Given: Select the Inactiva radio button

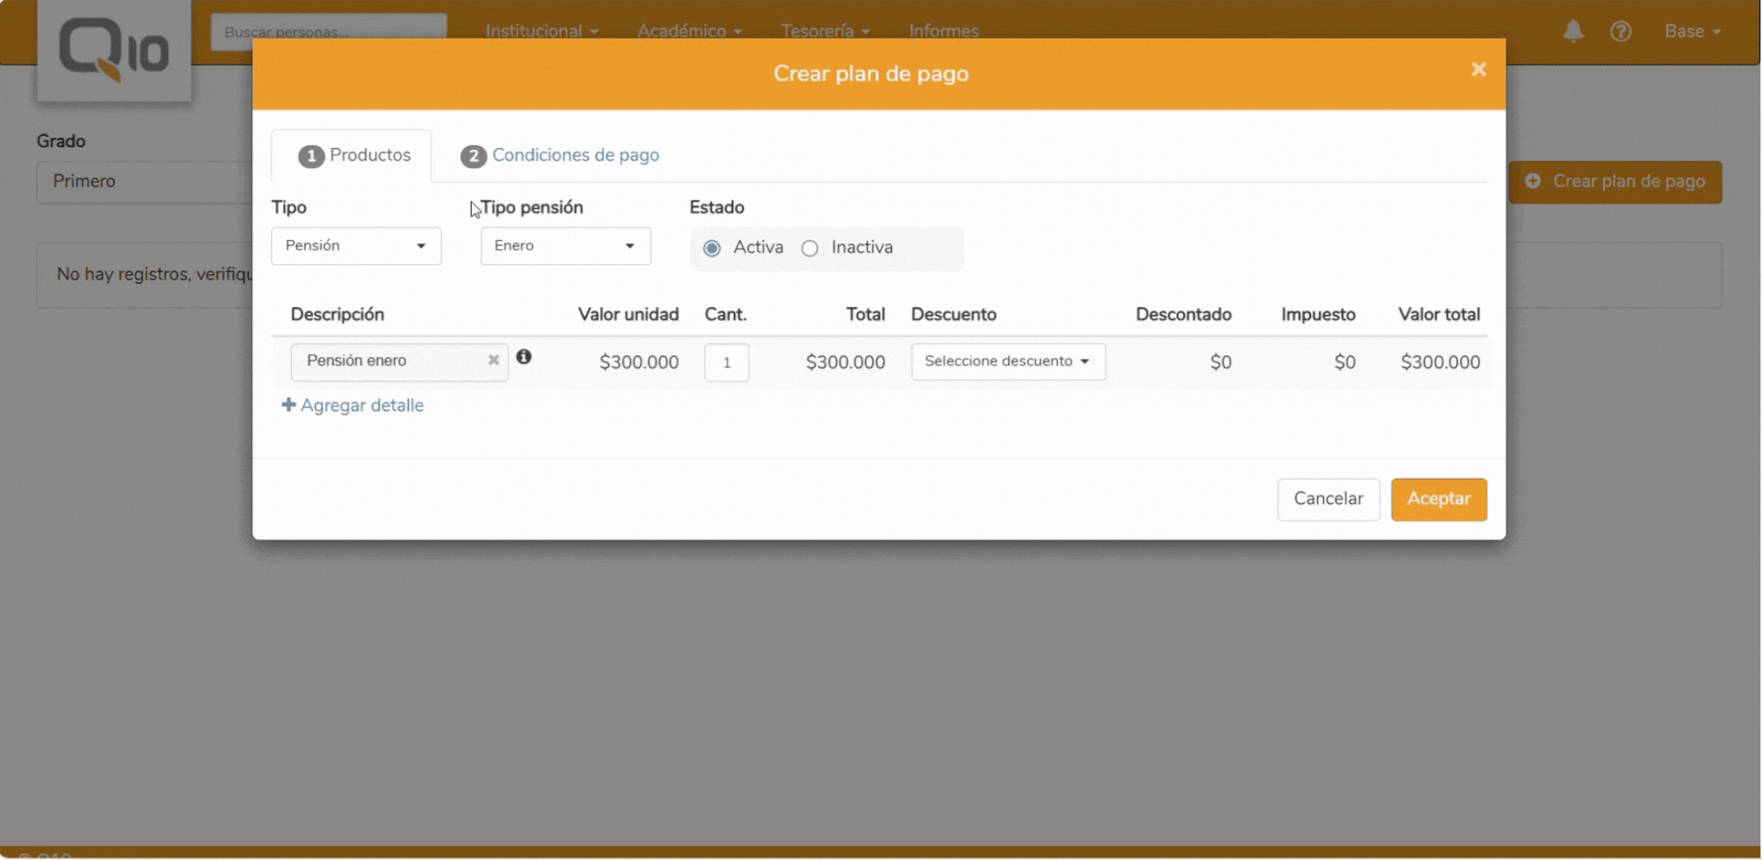Looking at the screenshot, I should pos(809,249).
